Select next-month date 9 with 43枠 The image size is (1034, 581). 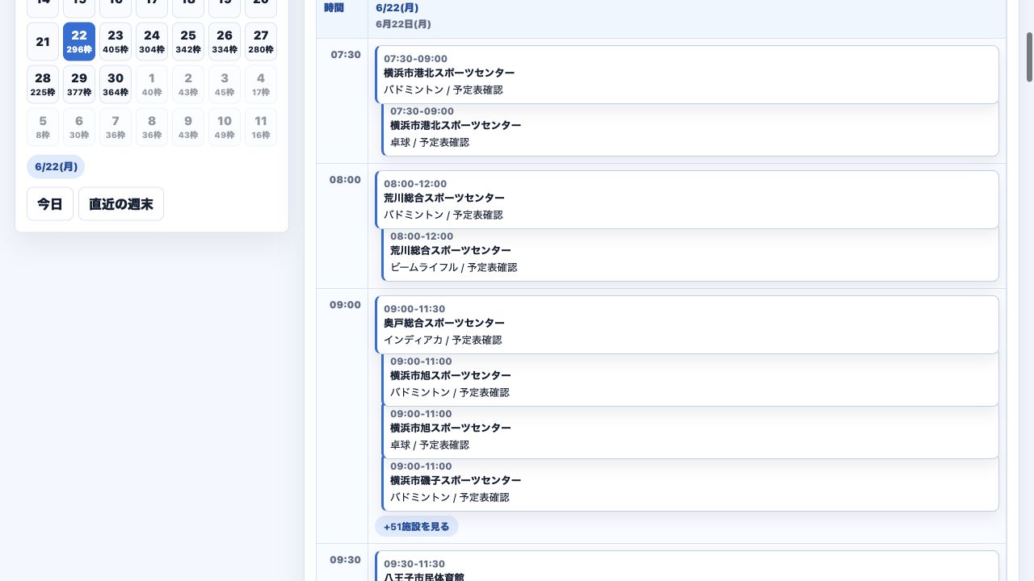[188, 127]
